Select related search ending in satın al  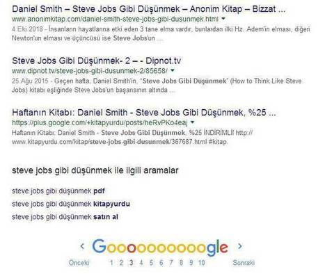pos(65,217)
